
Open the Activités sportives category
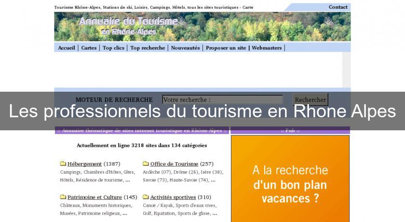click(x=173, y=197)
